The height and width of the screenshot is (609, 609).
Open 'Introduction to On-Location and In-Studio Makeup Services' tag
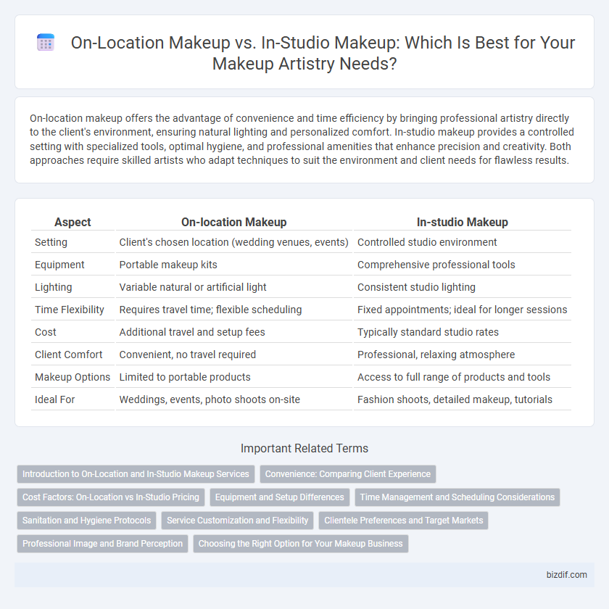coord(136,474)
